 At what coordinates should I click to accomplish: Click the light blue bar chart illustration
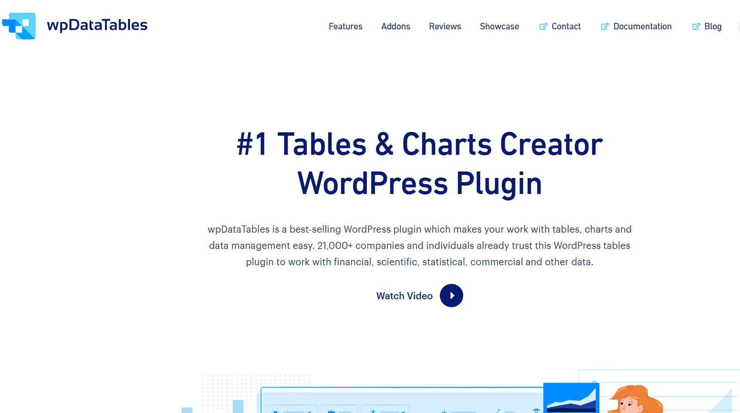[x=213, y=406]
